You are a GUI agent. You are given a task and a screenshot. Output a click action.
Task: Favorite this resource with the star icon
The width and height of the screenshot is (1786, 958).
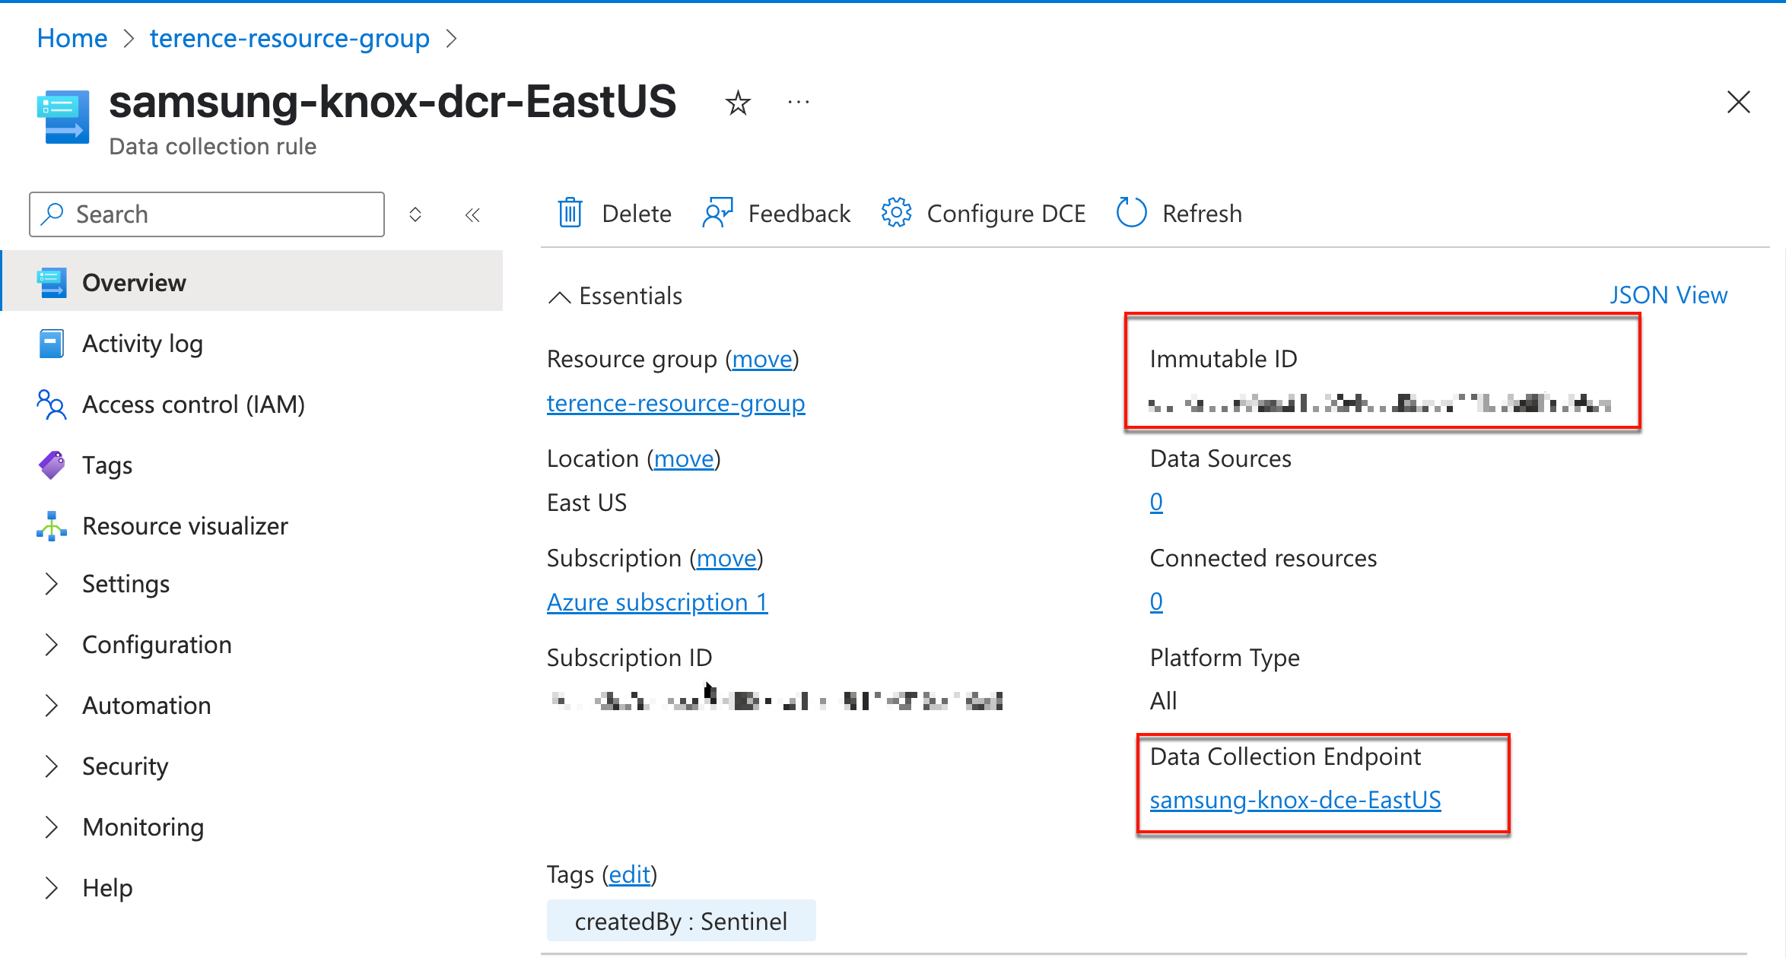pos(737,103)
